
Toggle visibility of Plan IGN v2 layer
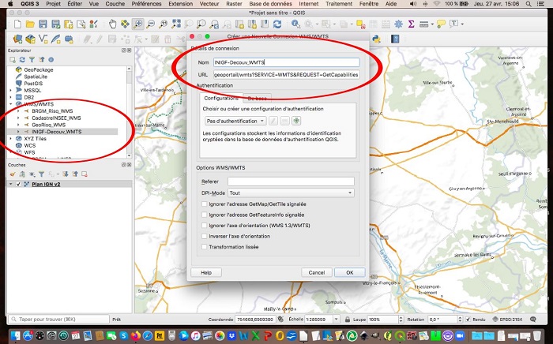pyautogui.click(x=17, y=184)
